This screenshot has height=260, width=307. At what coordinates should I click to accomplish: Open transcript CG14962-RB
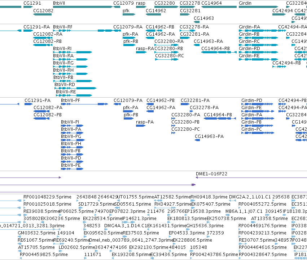point(153,31)
